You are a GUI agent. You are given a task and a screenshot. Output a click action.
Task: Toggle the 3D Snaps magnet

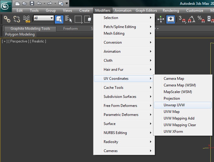(181, 19)
